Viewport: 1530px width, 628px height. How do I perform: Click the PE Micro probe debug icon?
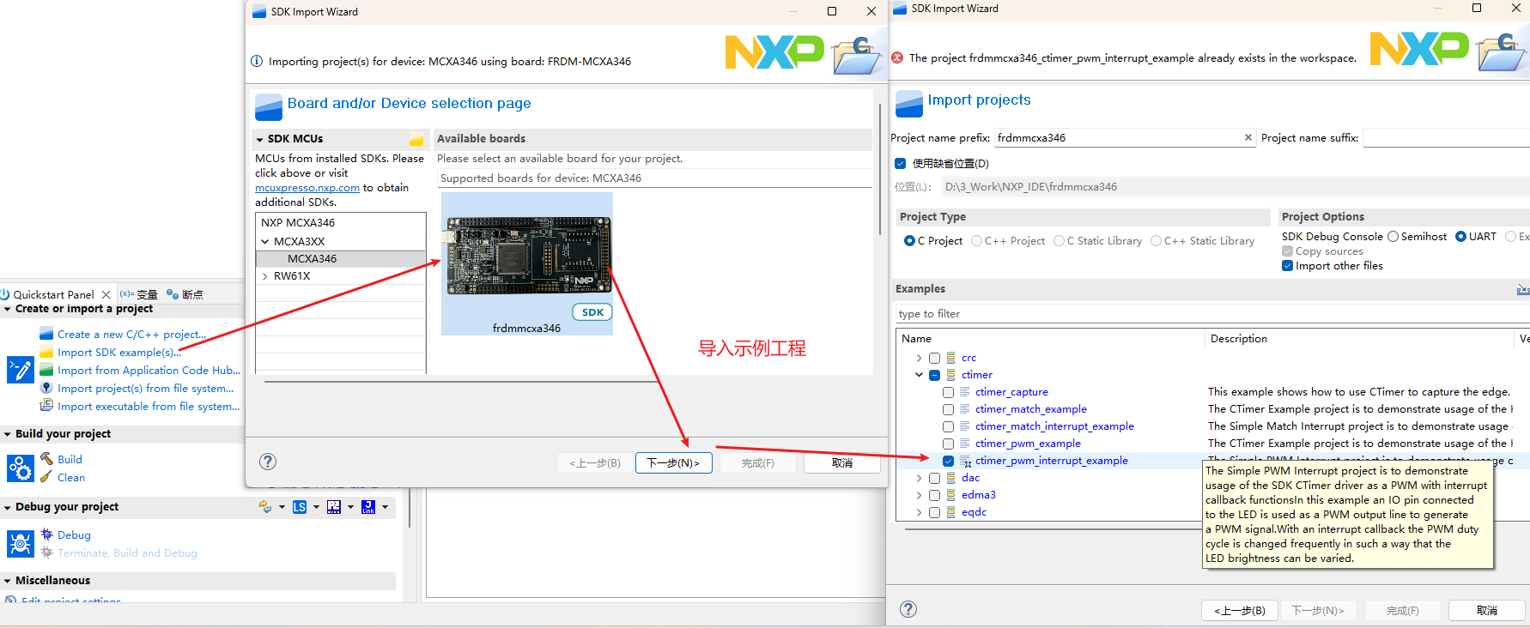334,507
